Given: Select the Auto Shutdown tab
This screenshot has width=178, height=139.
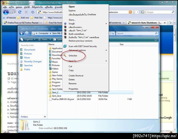Looking at the screenshot, I should point(147,23).
